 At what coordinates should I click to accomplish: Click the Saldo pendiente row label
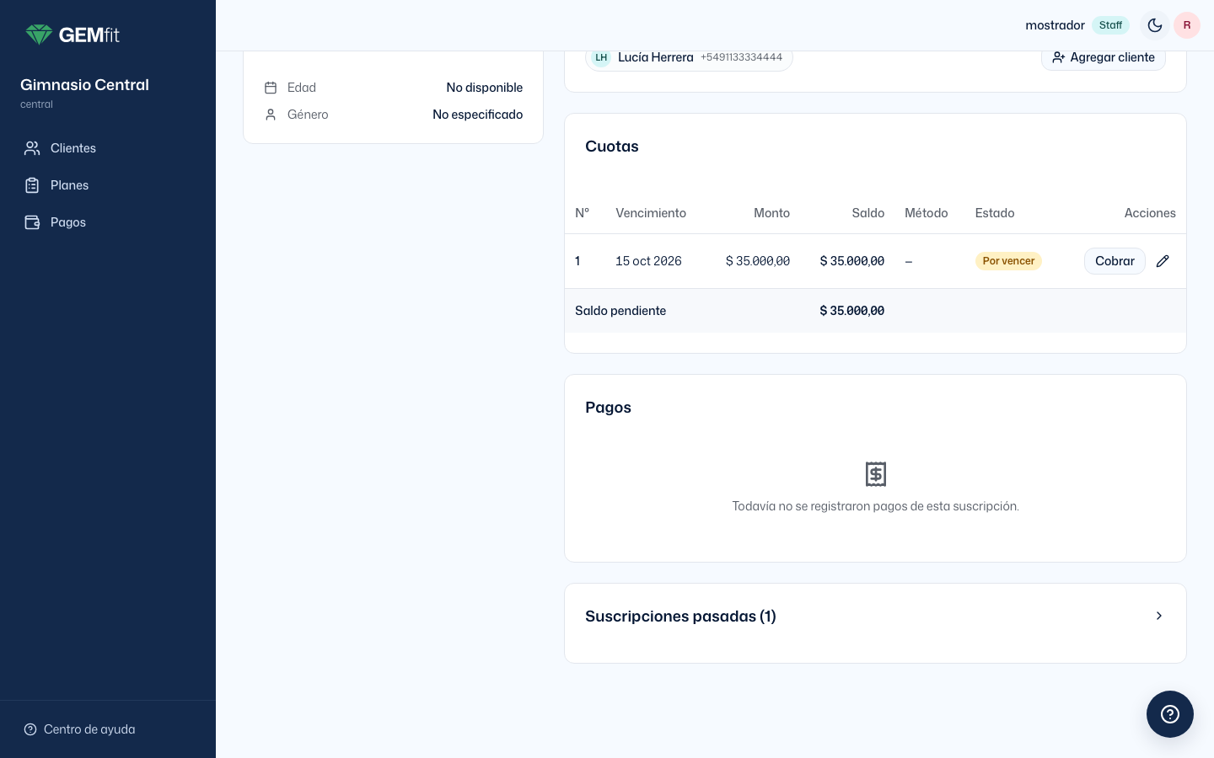coord(620,311)
